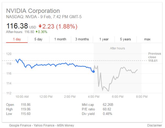The image size is (165, 128).
Task: View the 5 years chart
Action: click(125, 39)
